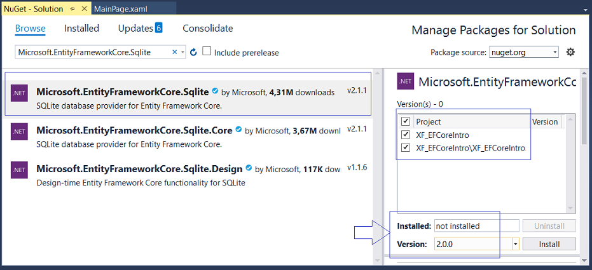Click verified badge next to Sqlite.Design package
The height and width of the screenshot is (270, 592).
click(x=249, y=168)
